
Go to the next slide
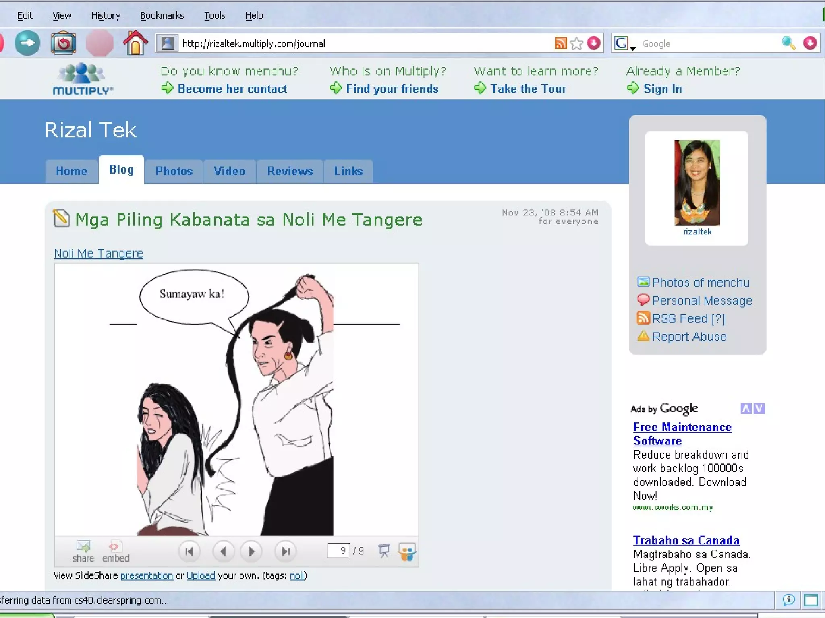pyautogui.click(x=251, y=551)
